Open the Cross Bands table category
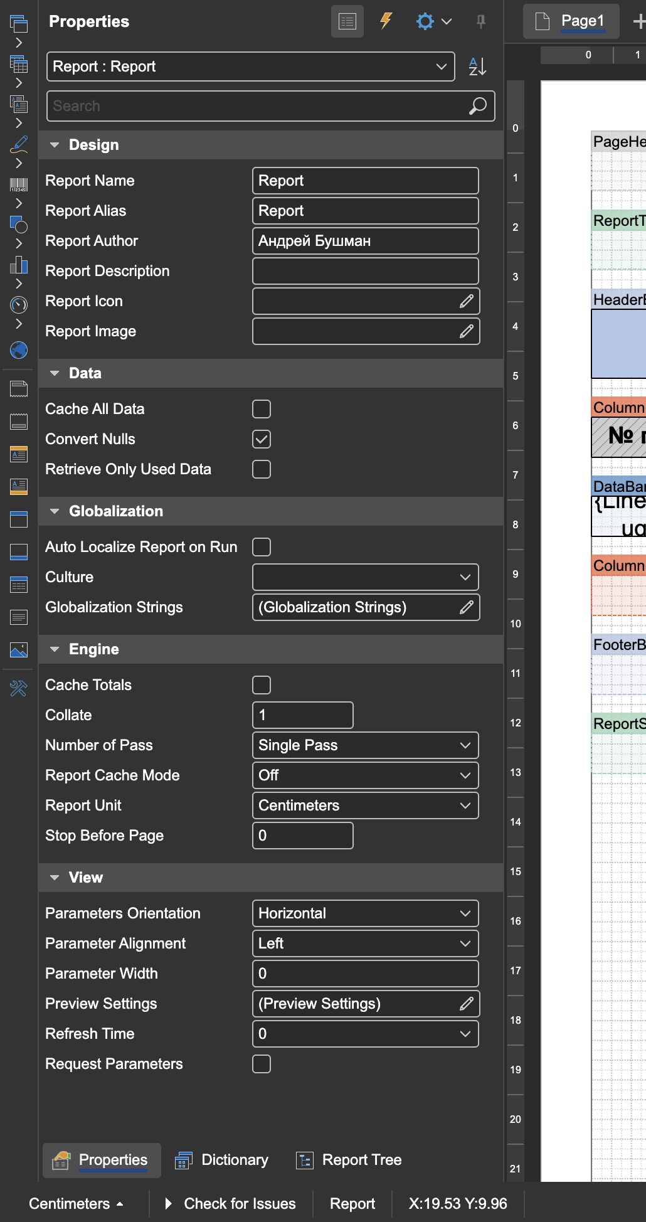646x1222 pixels. click(x=19, y=64)
